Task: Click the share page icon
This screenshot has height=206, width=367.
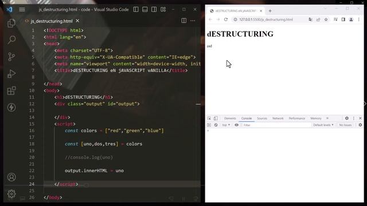Action: click(318, 19)
